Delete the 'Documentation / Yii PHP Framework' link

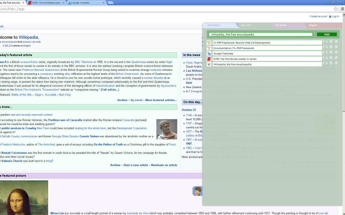pyautogui.click(x=336, y=47)
